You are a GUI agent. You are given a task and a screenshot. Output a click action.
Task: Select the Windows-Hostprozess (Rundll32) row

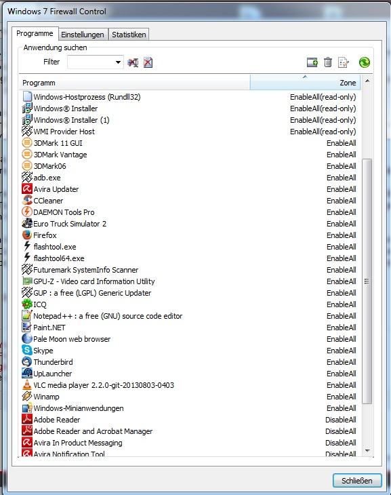point(189,97)
